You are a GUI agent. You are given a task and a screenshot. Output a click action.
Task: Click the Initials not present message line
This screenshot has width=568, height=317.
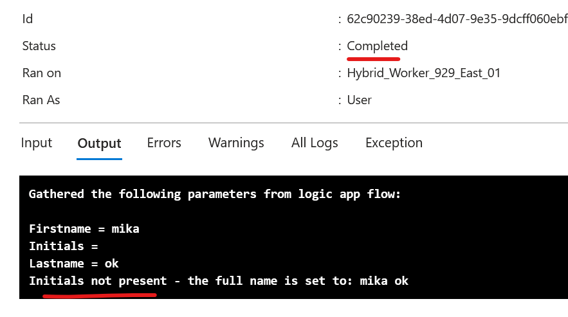coord(219,281)
